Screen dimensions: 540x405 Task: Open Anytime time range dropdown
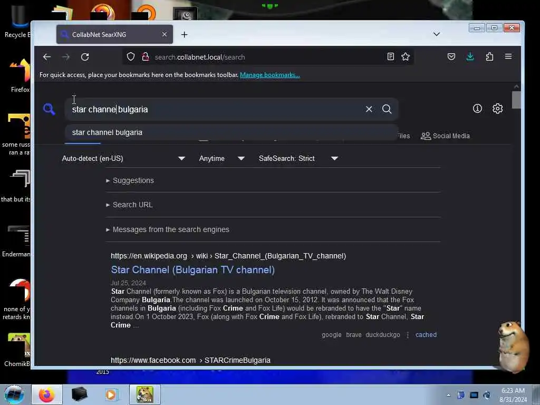(222, 158)
